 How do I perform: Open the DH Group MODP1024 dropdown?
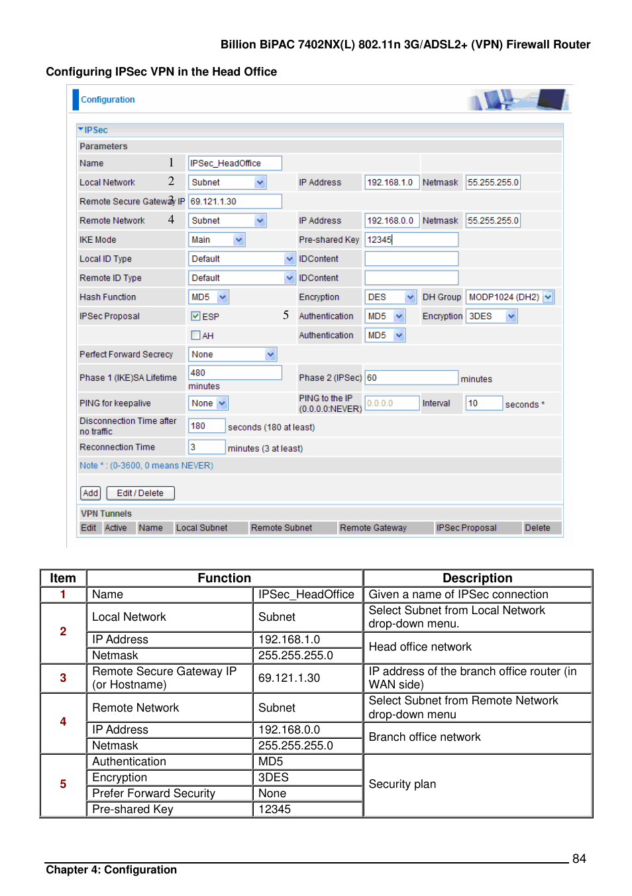click(x=510, y=298)
